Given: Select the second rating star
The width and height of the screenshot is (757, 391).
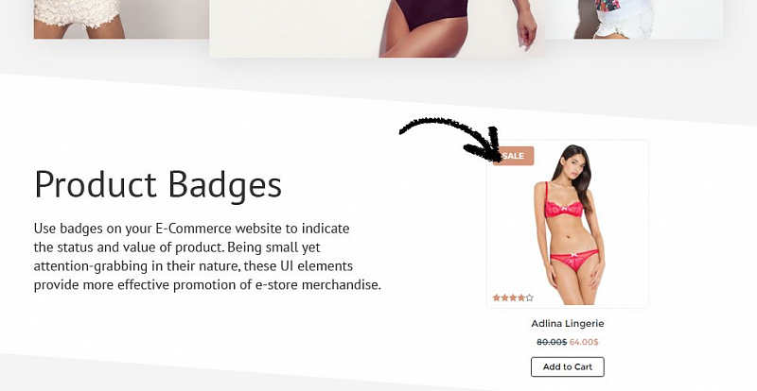Looking at the screenshot, I should [504, 297].
